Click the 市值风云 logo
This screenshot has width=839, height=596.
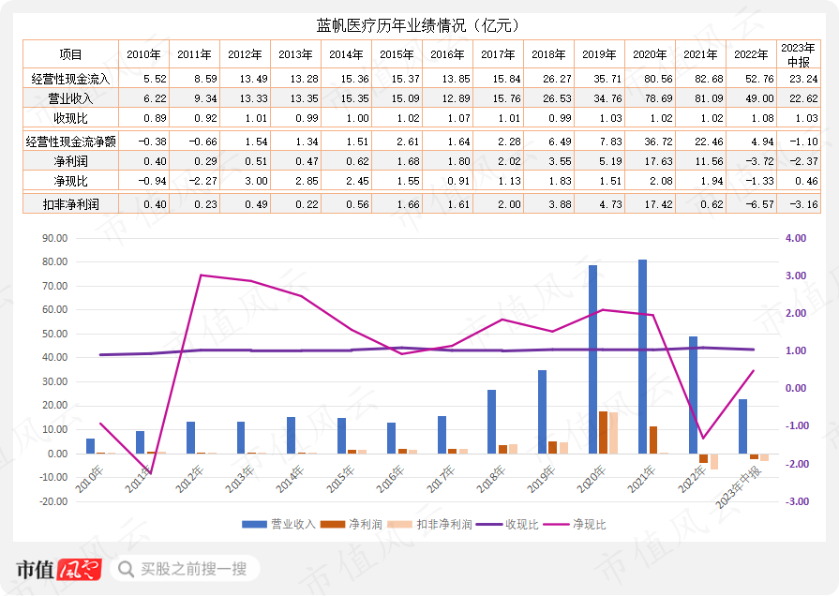59,569
